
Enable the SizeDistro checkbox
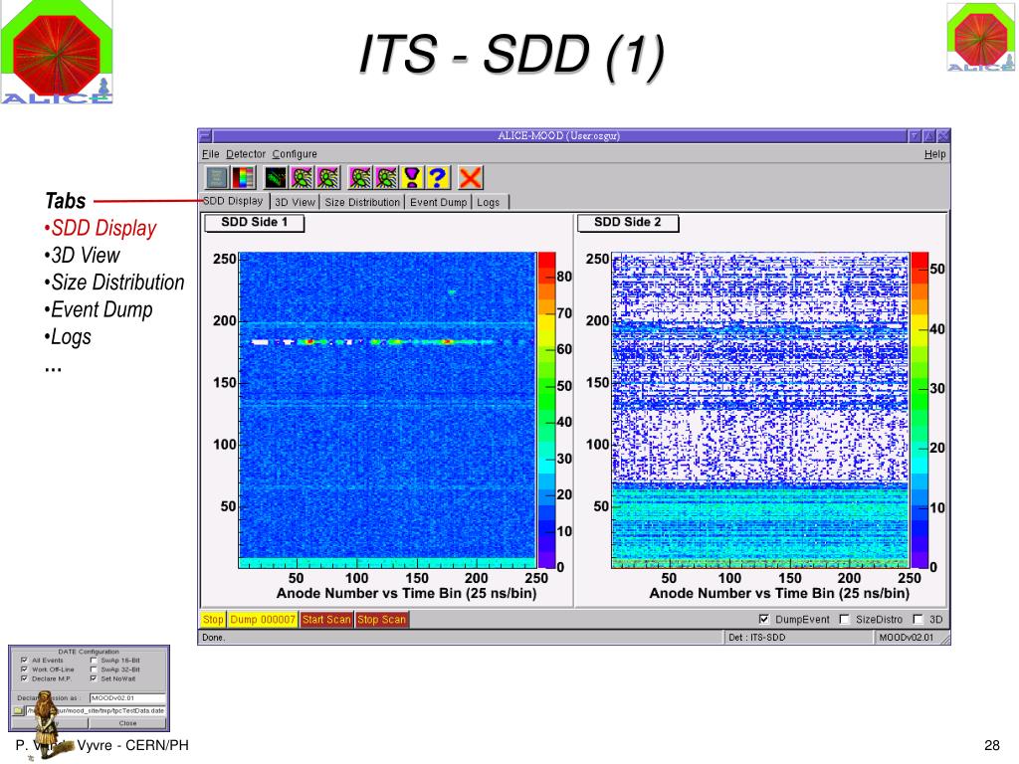click(844, 619)
